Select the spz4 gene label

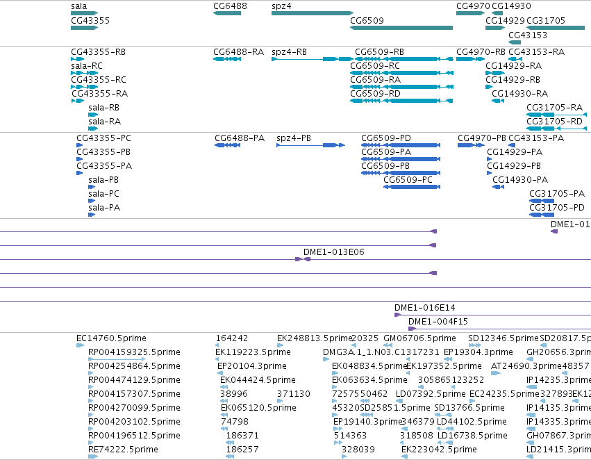coord(281,6)
